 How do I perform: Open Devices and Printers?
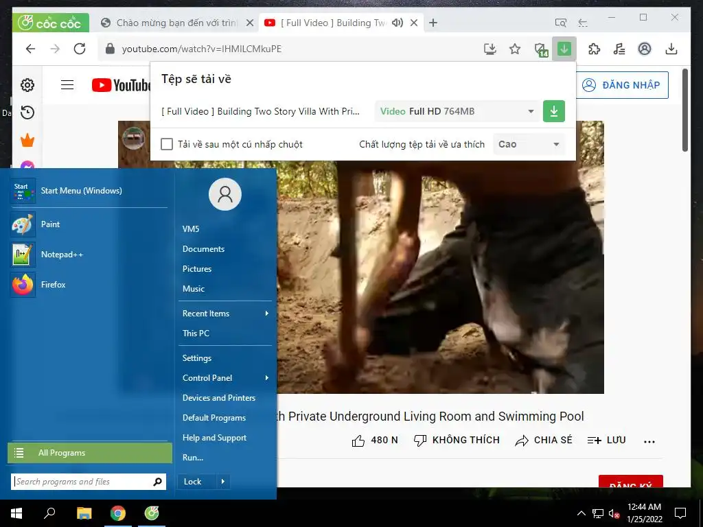(x=219, y=397)
